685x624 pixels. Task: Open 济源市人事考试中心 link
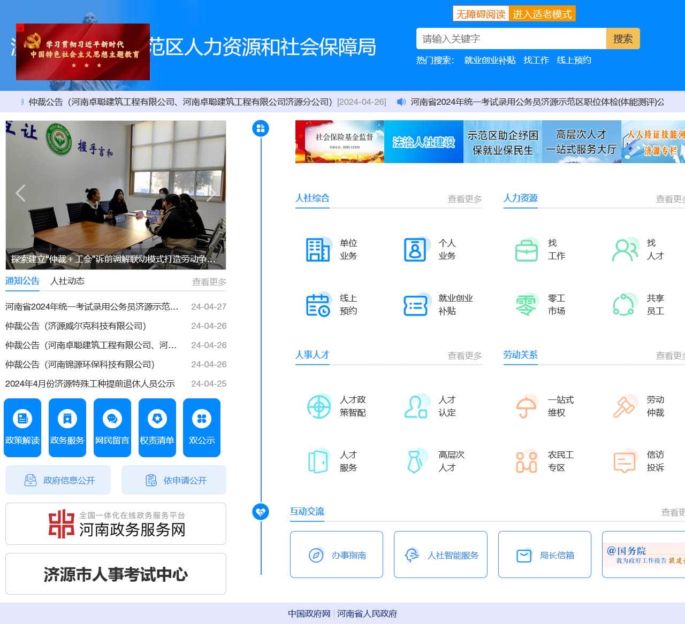click(x=115, y=574)
